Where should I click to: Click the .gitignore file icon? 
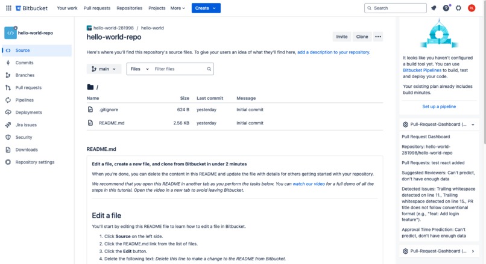90,109
